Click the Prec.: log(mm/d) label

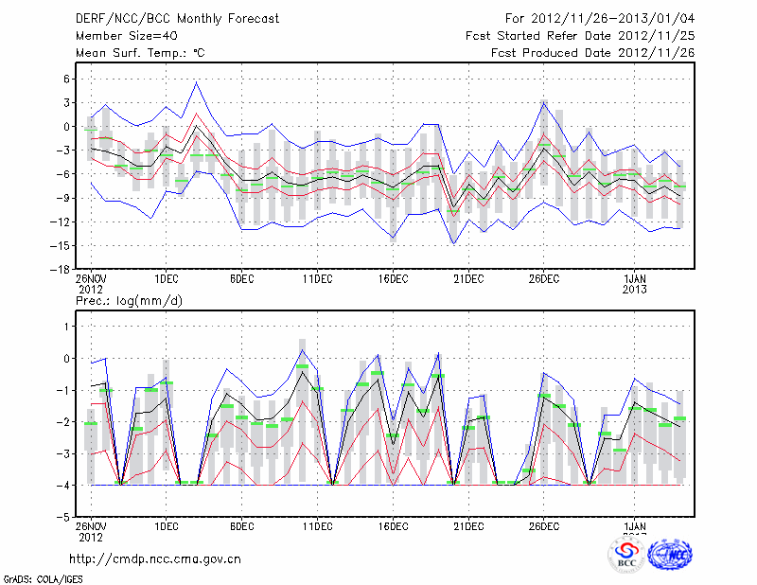127,300
